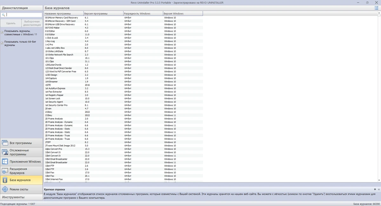Select the 1st Security Agent row

[123, 102]
